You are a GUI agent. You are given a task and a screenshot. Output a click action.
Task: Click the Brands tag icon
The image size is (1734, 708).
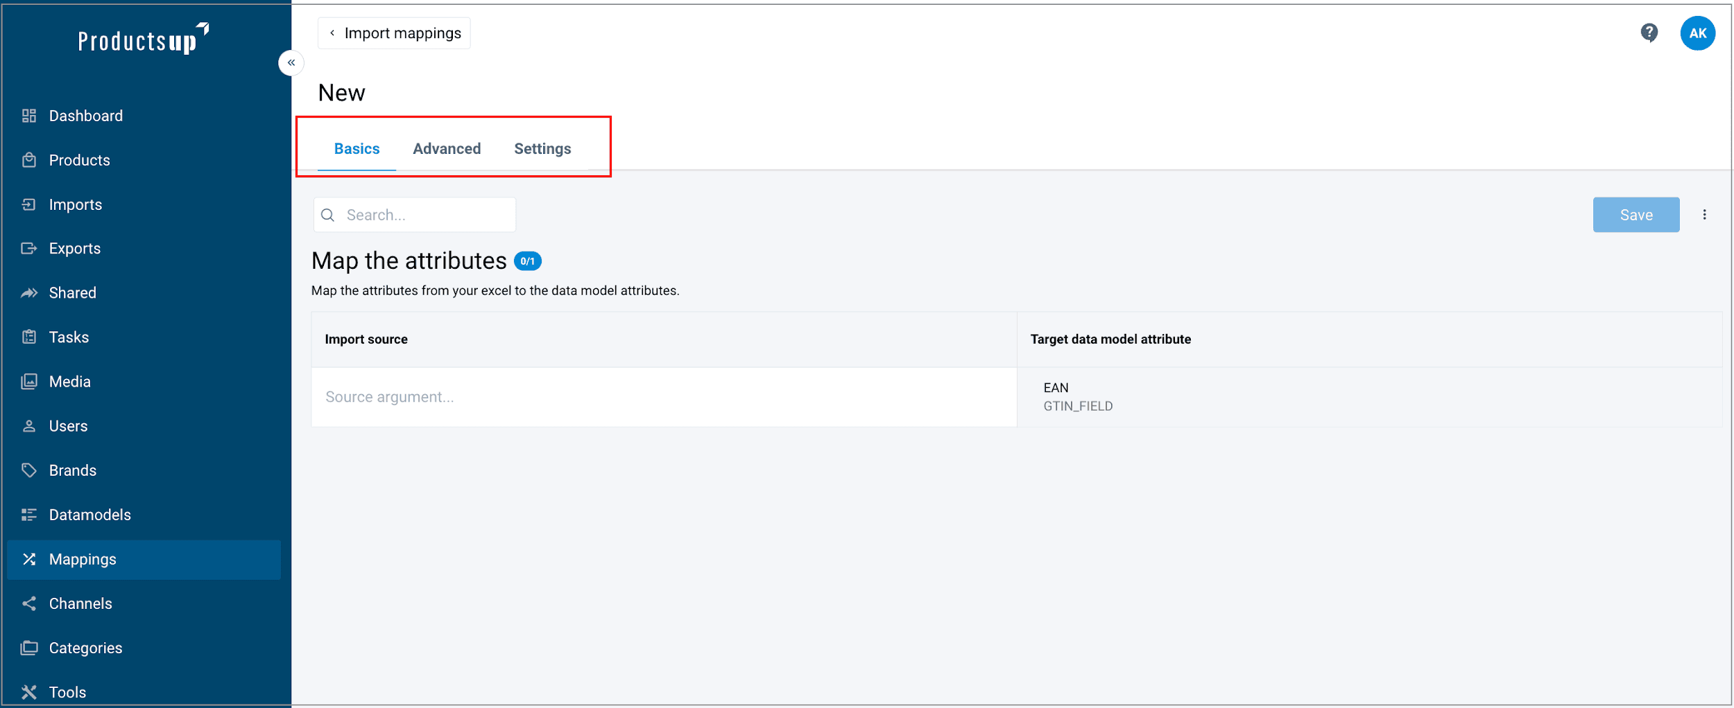pyautogui.click(x=28, y=470)
